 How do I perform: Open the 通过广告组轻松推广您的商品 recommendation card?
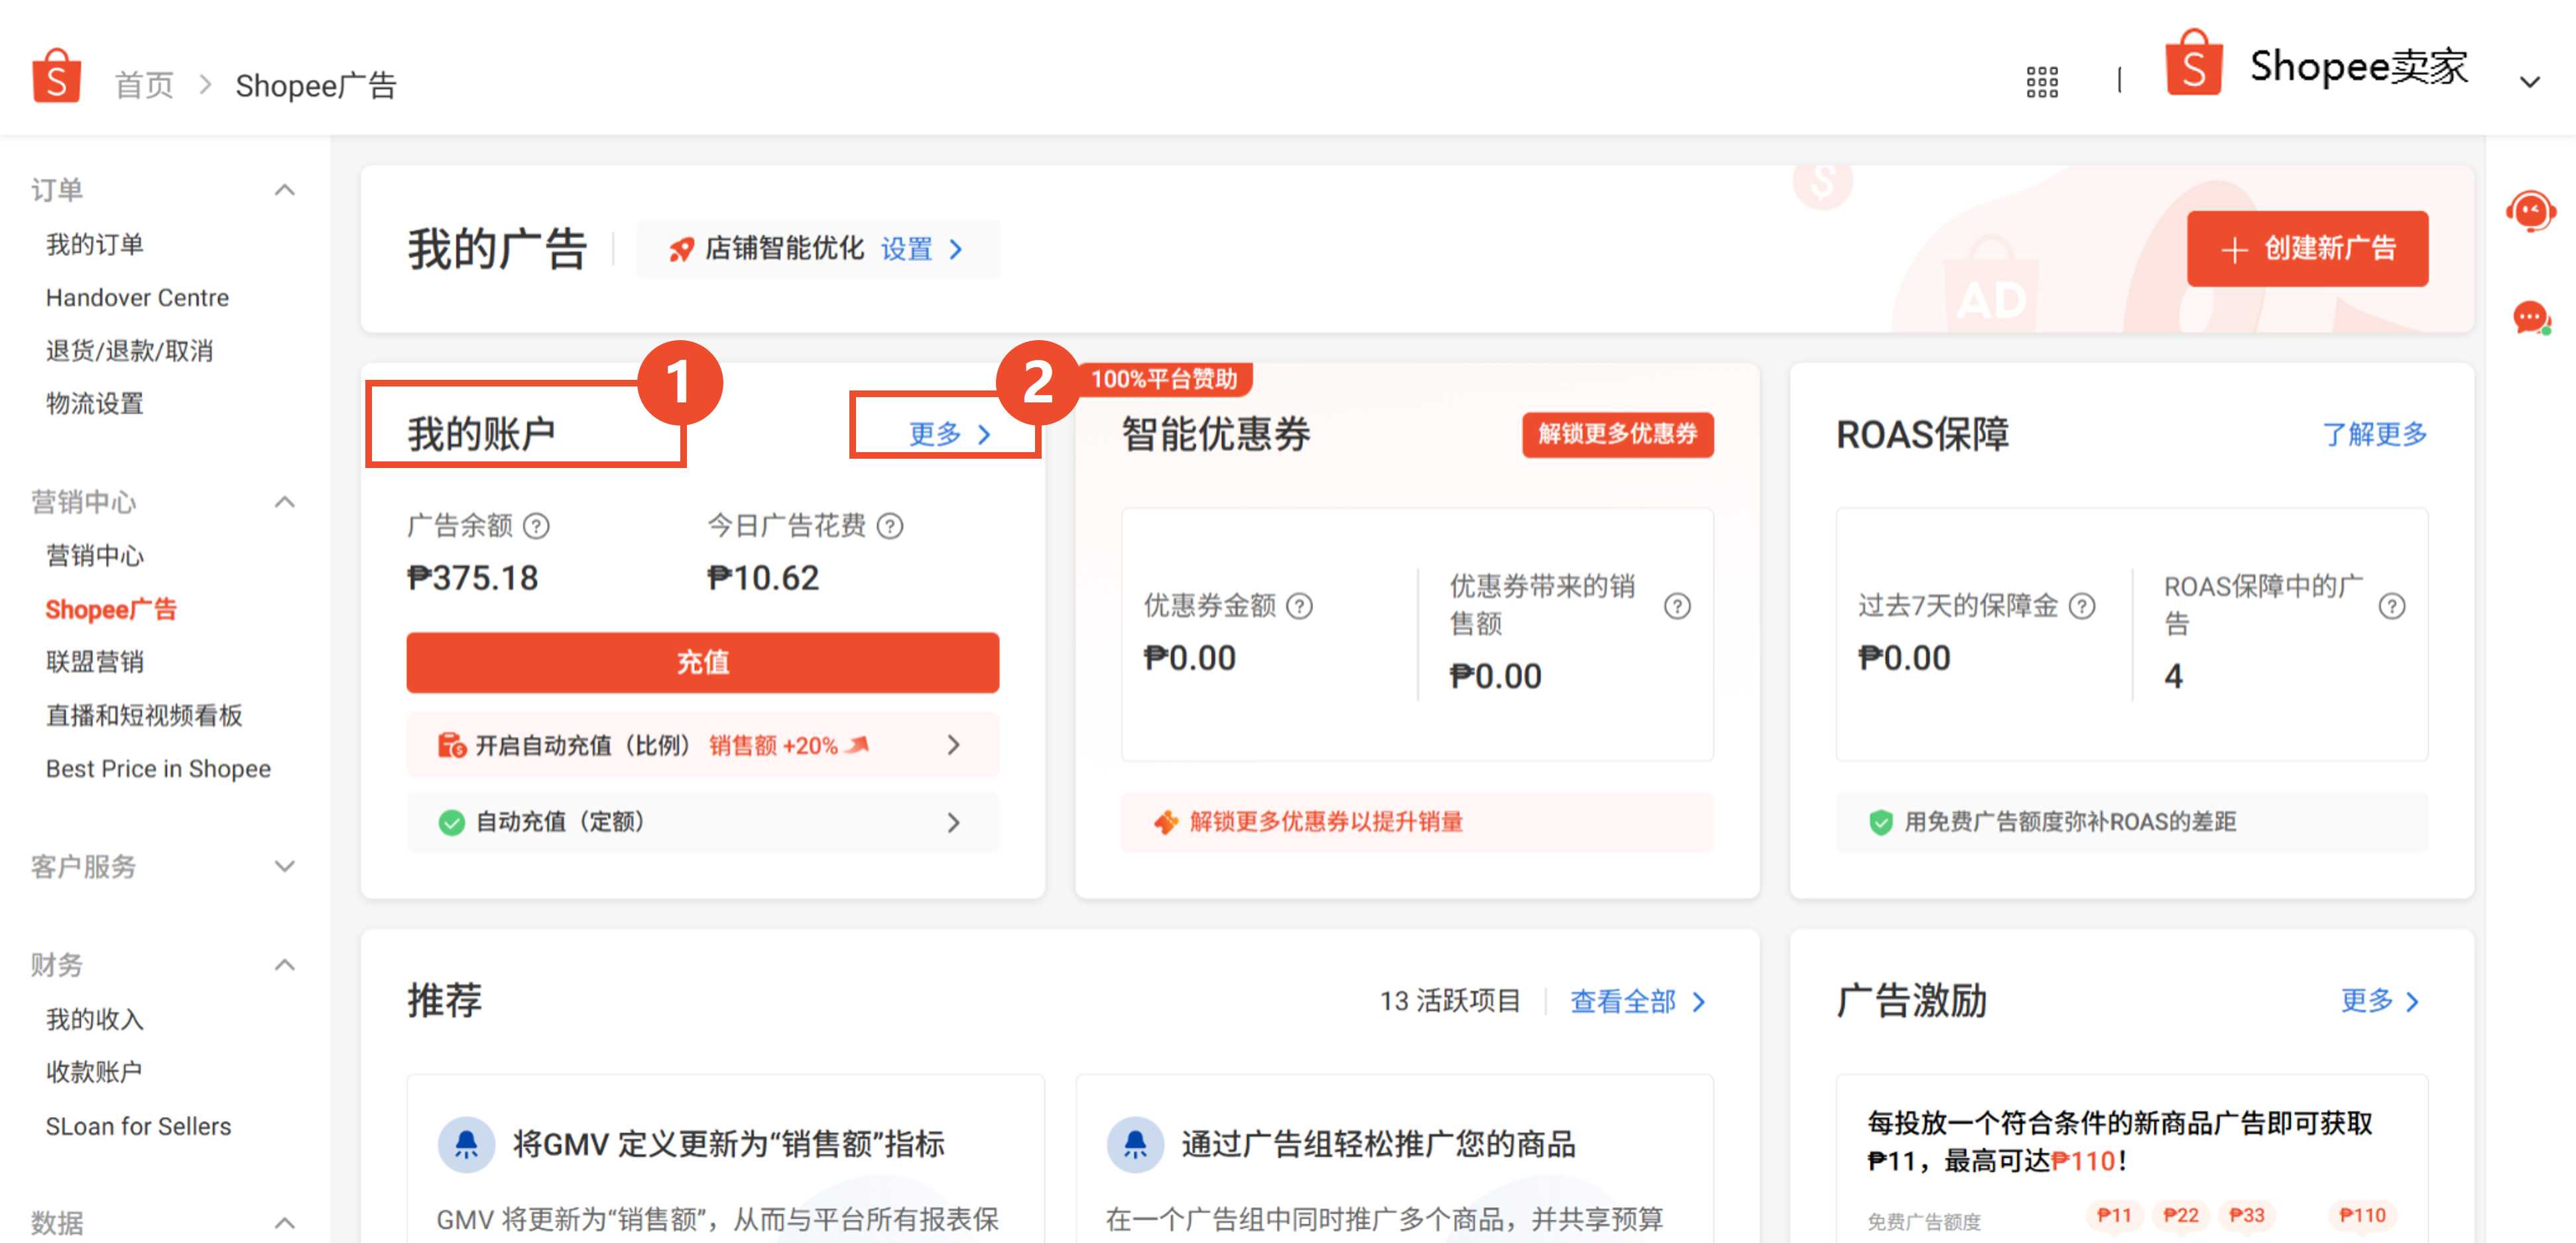(x=1394, y=1159)
